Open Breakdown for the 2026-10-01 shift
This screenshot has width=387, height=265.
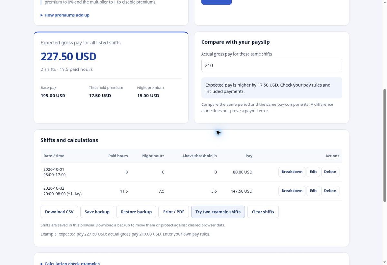point(292,172)
